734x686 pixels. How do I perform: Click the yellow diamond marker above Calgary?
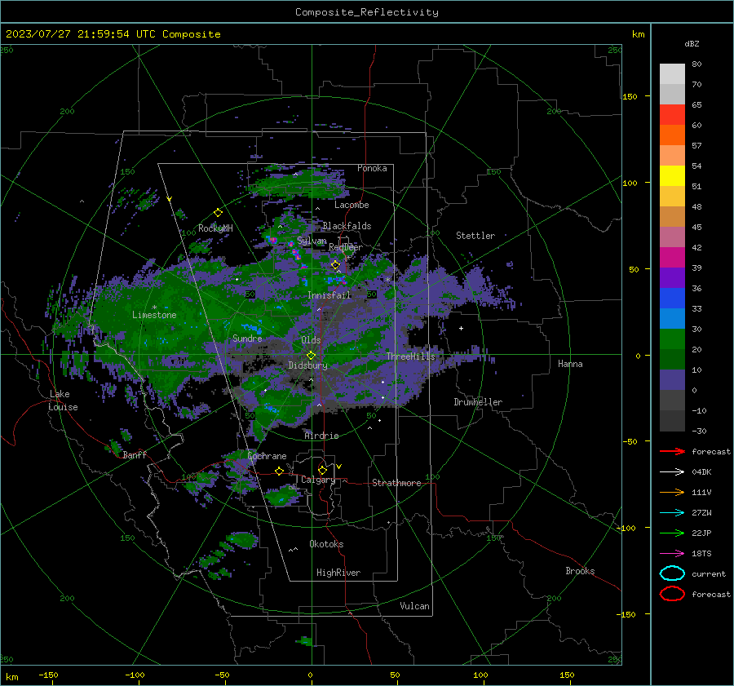click(x=322, y=470)
